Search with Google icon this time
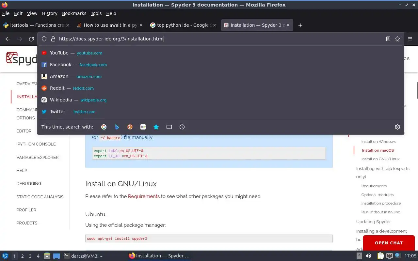 point(104,127)
